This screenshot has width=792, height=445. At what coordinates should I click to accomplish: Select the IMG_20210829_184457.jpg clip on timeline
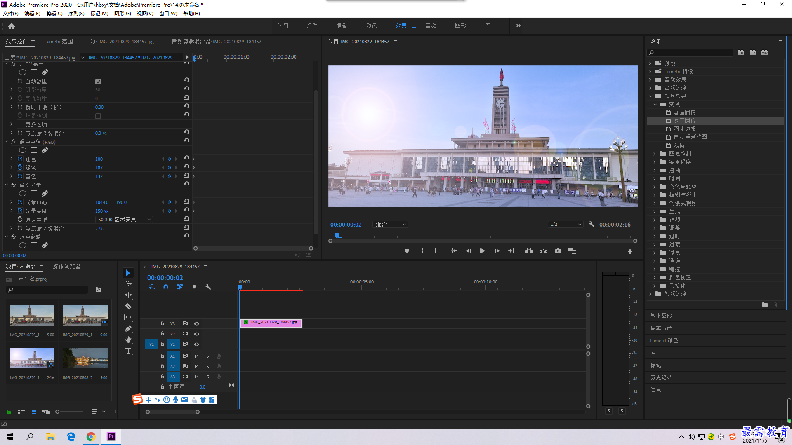click(271, 323)
